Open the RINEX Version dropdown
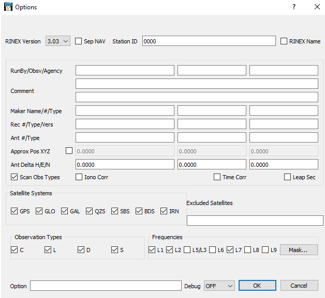Viewport: 325px width, 298px height. (58, 41)
